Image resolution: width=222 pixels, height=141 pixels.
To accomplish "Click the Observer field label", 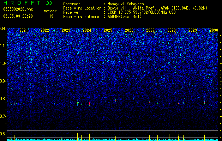I will pos(72,4).
